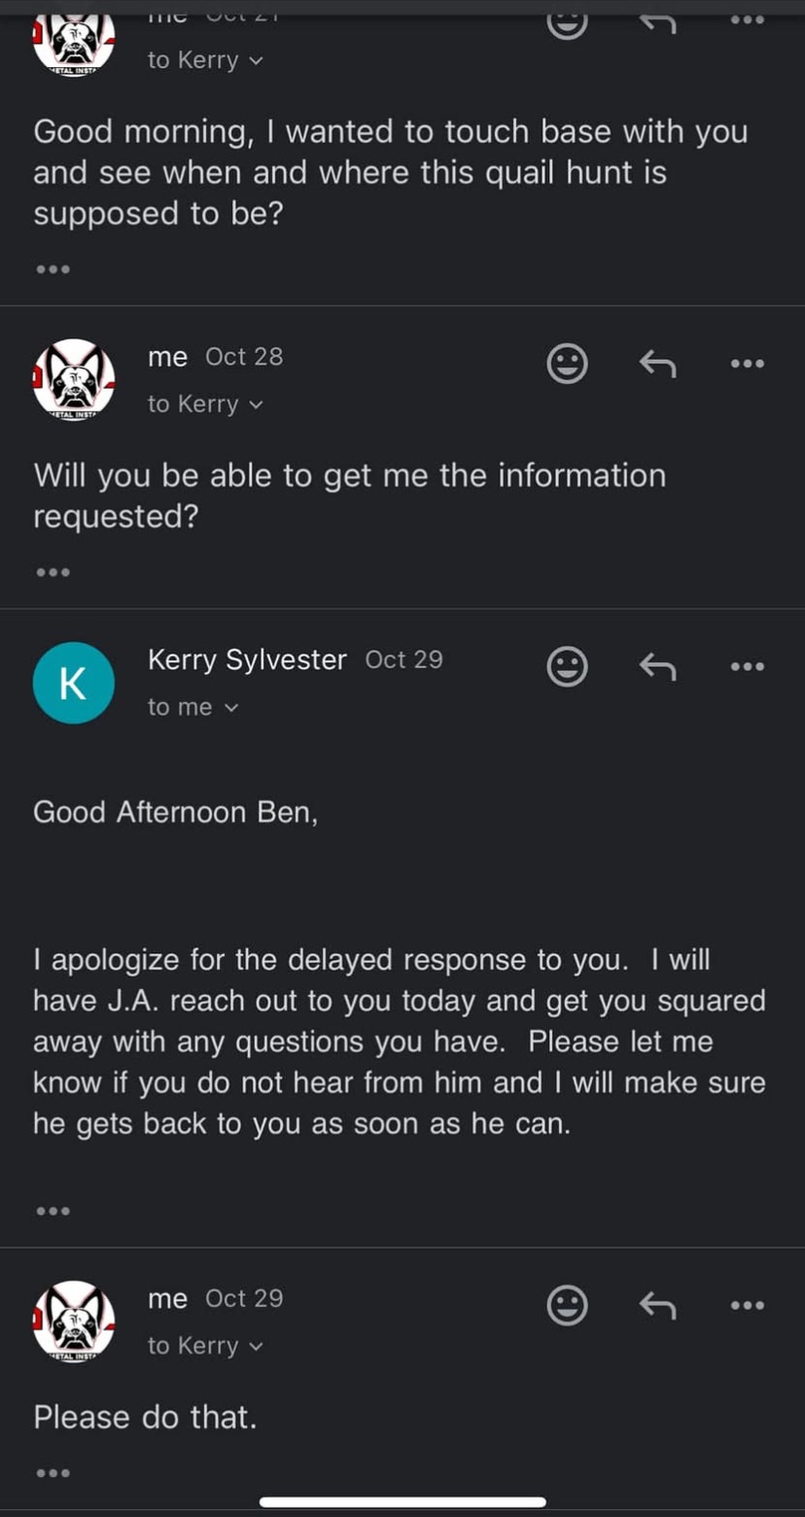Expand recipients on last Oct 29 message
This screenshot has height=1517, width=805.
[205, 1346]
